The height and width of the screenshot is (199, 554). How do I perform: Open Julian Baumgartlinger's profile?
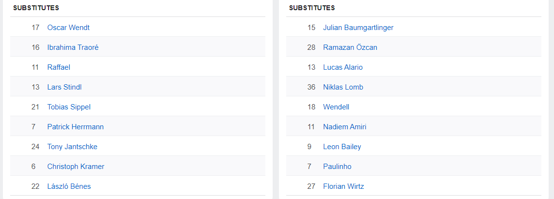click(x=358, y=28)
